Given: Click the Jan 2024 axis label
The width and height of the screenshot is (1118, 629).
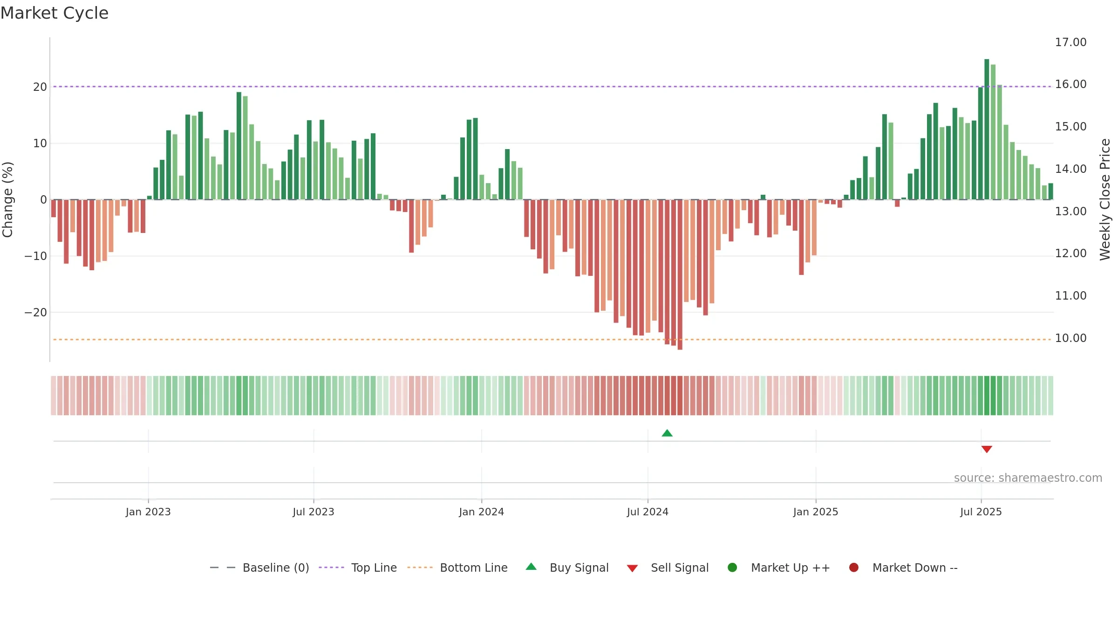Looking at the screenshot, I should tap(482, 512).
